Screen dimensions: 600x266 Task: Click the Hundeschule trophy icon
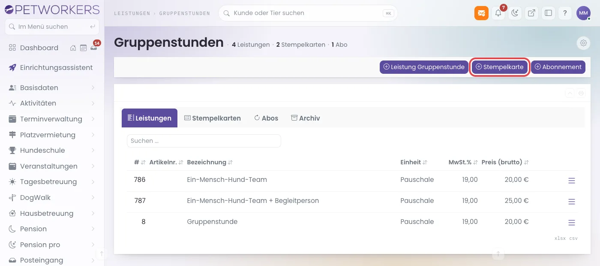pos(12,150)
